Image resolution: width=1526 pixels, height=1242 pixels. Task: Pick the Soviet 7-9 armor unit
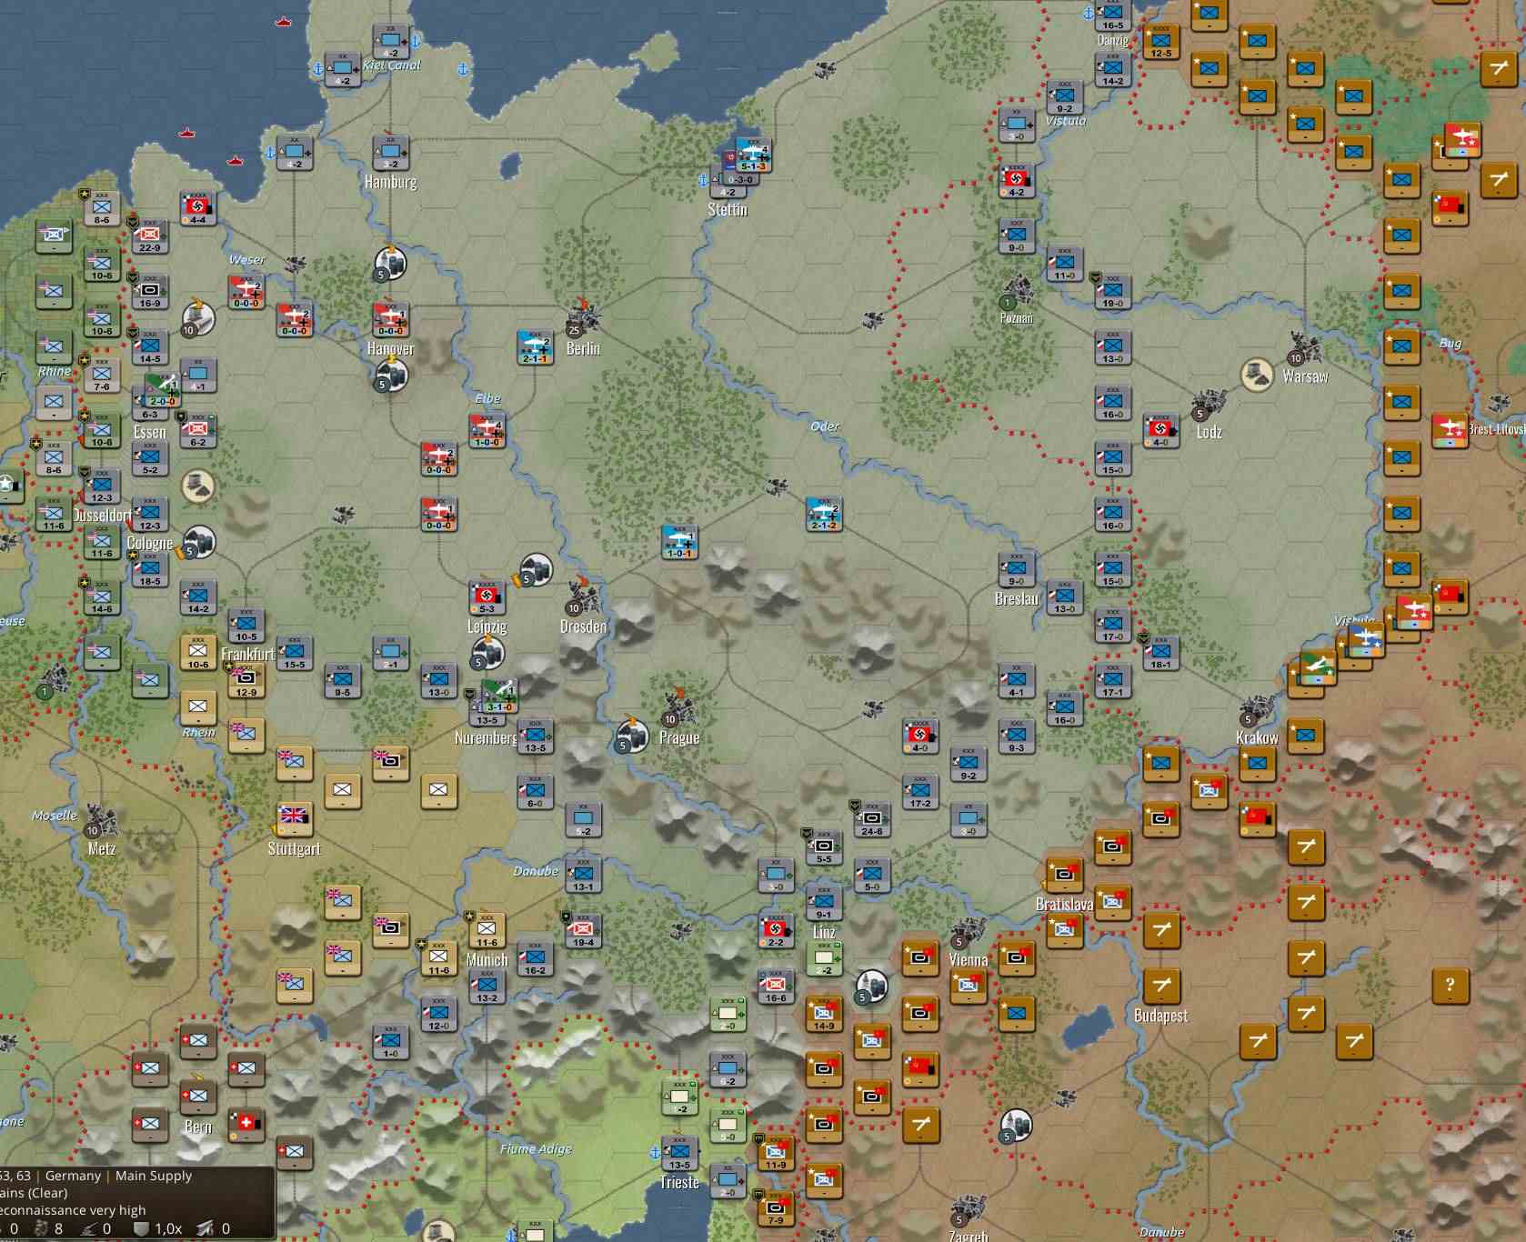(776, 1207)
